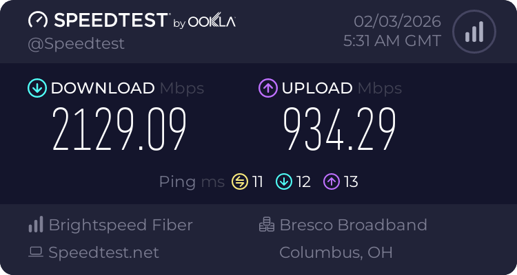Click the download arrow icon
The width and height of the screenshot is (517, 275).
pos(37,88)
